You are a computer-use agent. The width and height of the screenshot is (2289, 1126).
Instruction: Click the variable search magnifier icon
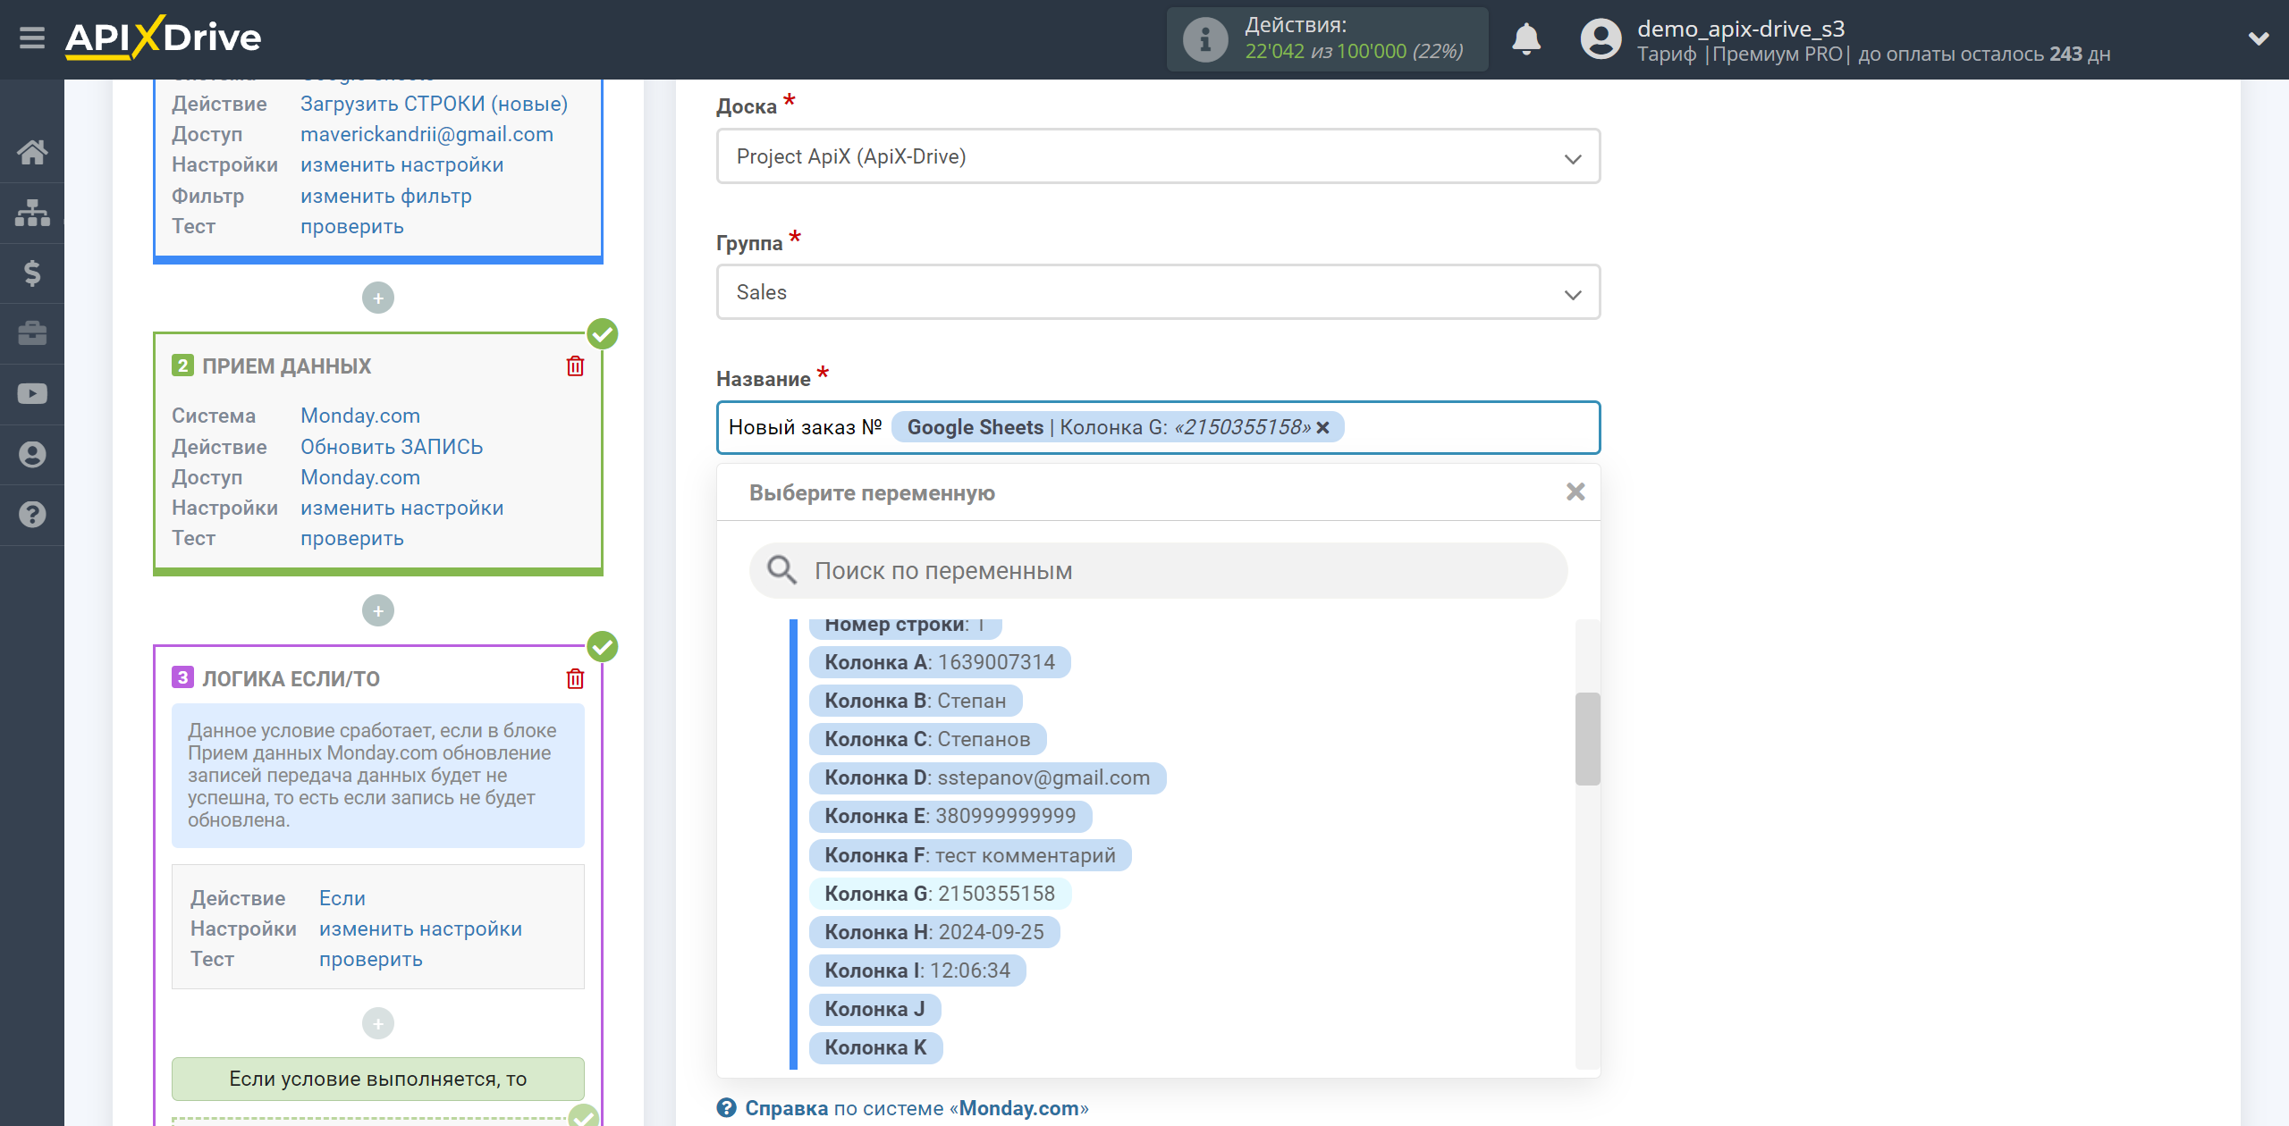tap(781, 570)
